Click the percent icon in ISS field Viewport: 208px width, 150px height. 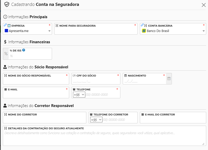[6, 54]
